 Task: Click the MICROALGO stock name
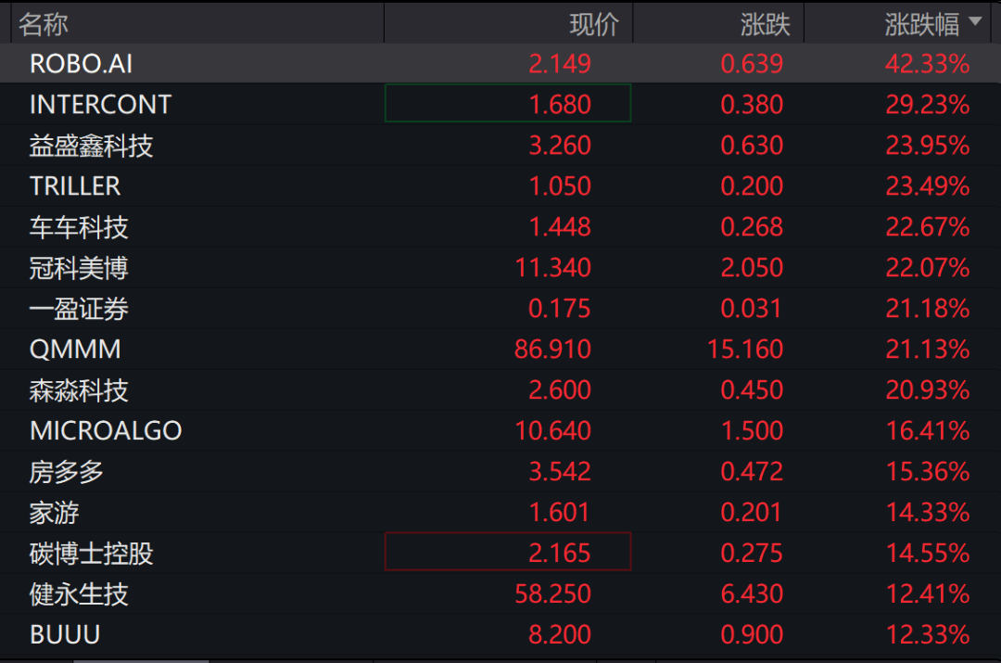106,431
